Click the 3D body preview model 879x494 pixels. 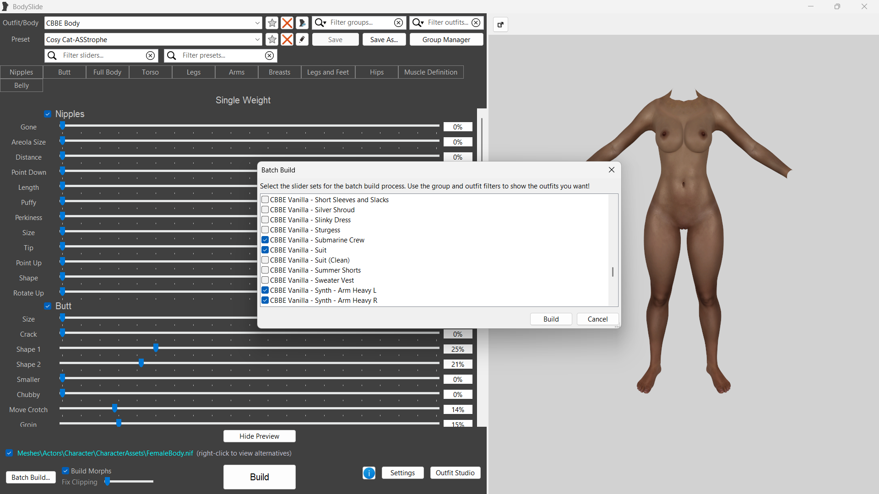point(684,241)
